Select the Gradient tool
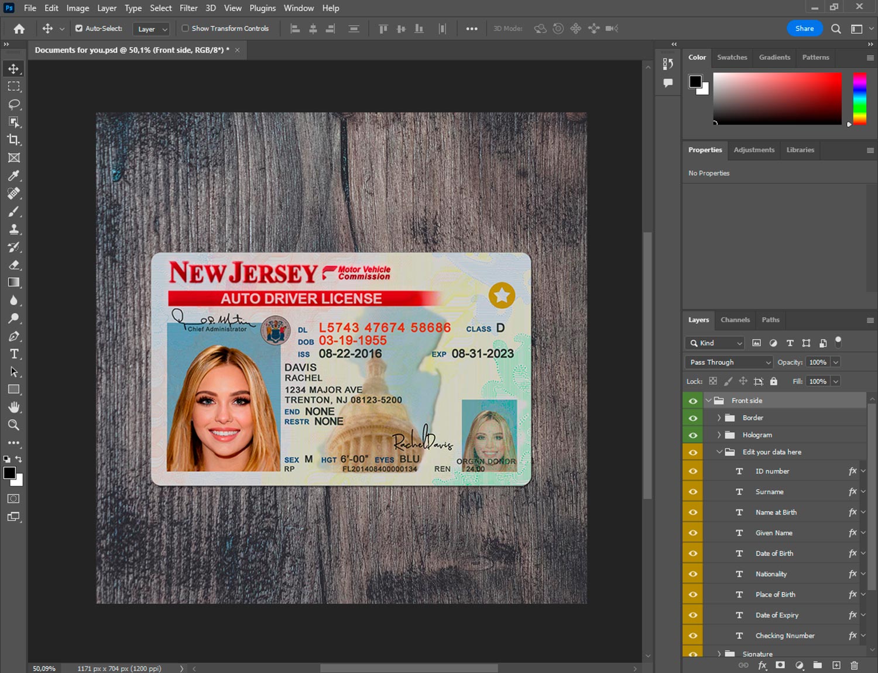Image resolution: width=878 pixels, height=673 pixels. pos(13,282)
